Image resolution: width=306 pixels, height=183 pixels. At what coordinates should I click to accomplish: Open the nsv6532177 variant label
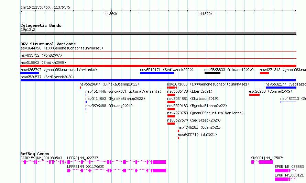(285, 84)
